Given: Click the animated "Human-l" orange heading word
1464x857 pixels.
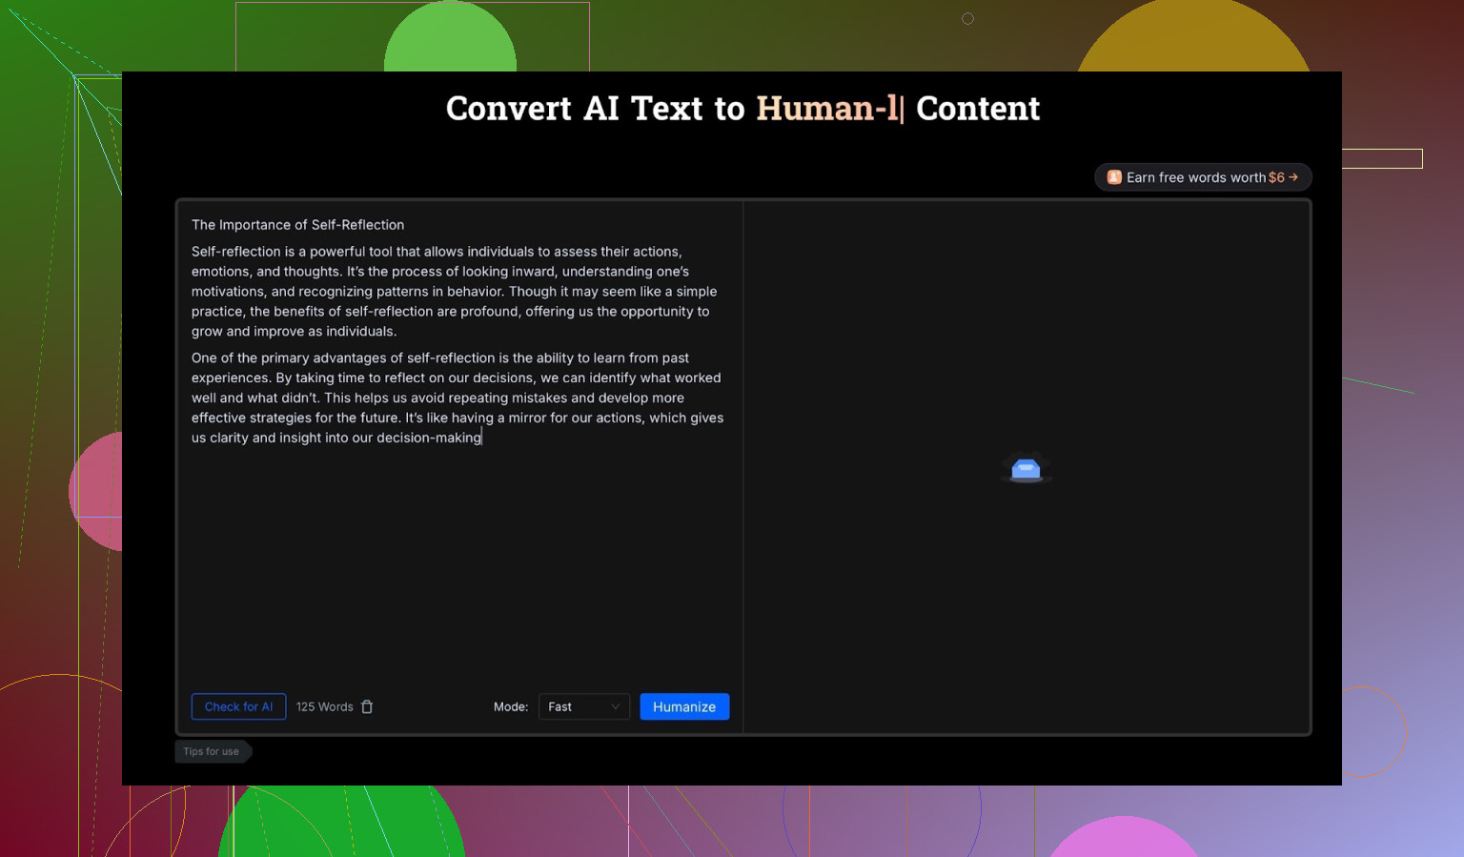Looking at the screenshot, I should [827, 109].
